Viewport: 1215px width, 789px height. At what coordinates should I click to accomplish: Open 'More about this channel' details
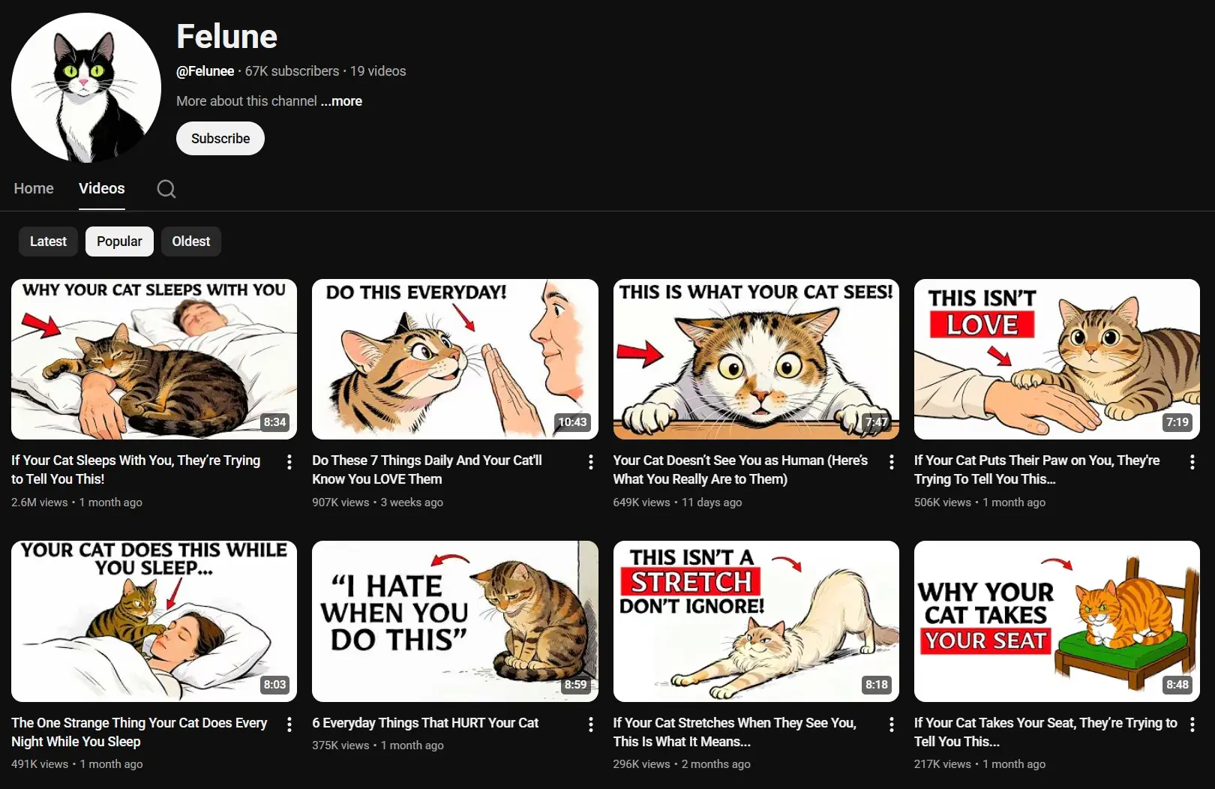(x=245, y=101)
